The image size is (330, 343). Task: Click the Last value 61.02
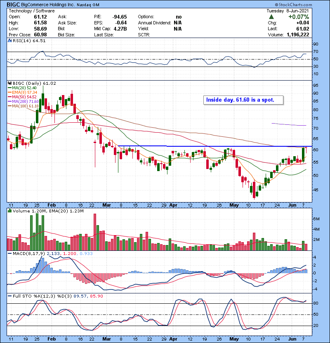coord(302,29)
